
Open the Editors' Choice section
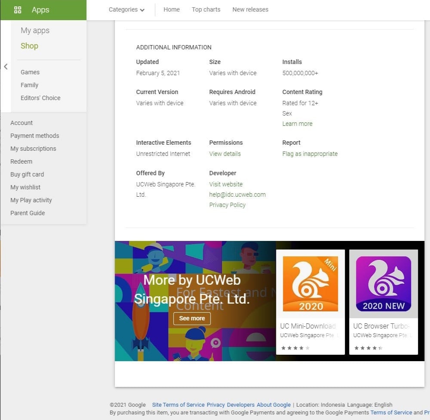pyautogui.click(x=40, y=98)
